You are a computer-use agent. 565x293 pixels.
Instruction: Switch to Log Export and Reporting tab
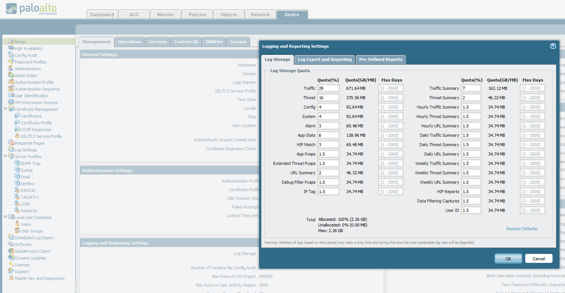click(325, 59)
